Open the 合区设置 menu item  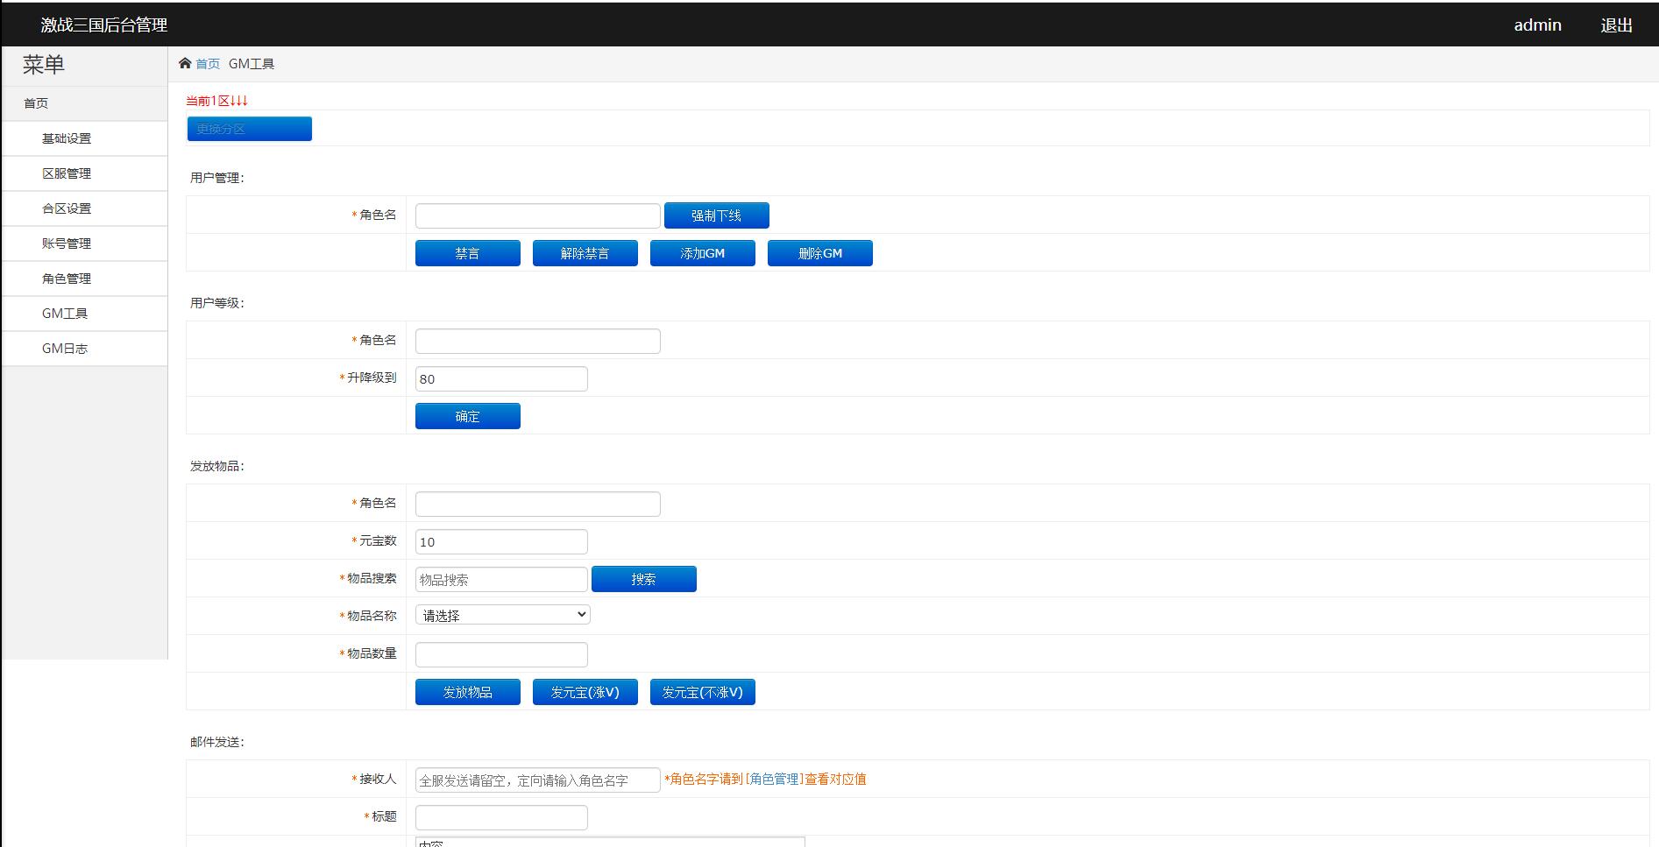point(66,208)
